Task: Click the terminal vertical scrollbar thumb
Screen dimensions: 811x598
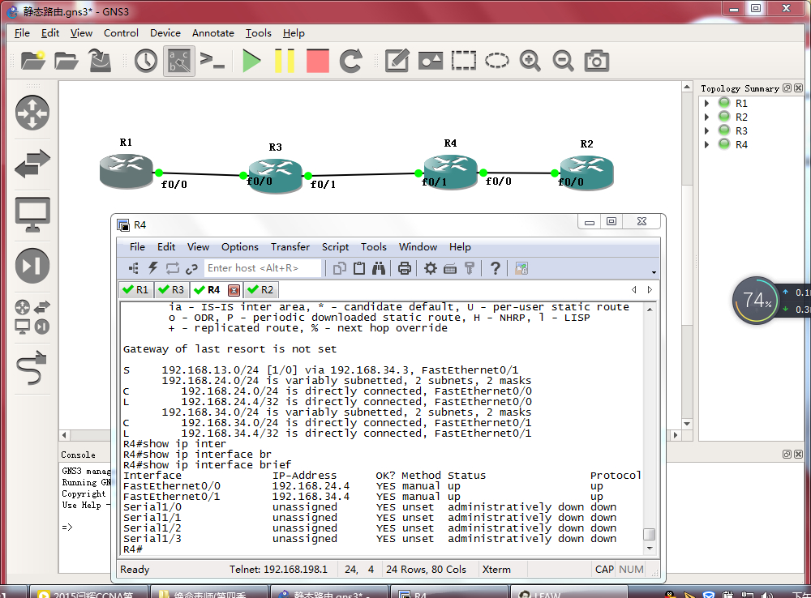Action: point(648,534)
